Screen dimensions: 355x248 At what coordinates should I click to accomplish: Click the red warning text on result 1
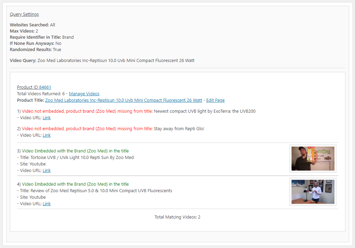point(87,111)
